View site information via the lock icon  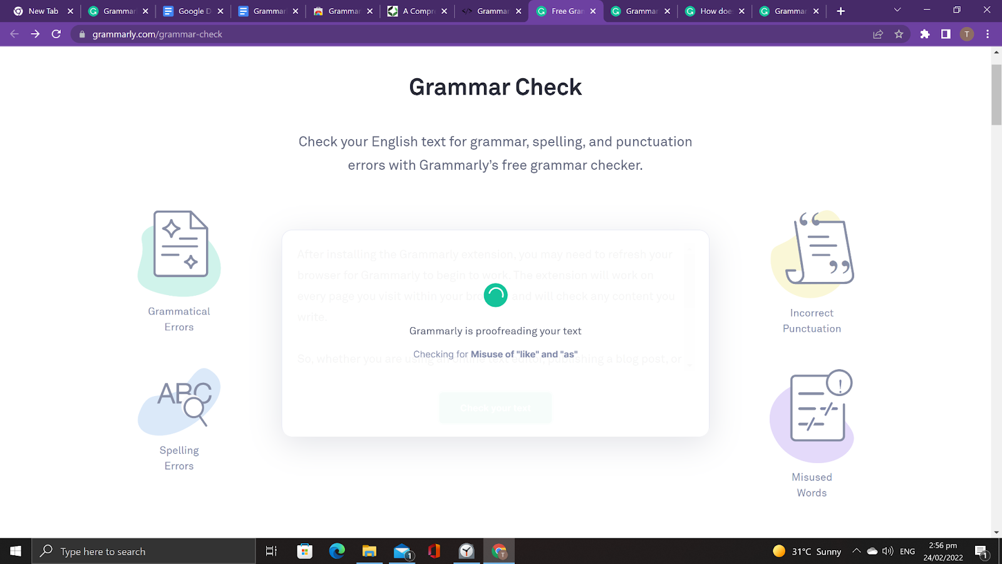coord(82,34)
